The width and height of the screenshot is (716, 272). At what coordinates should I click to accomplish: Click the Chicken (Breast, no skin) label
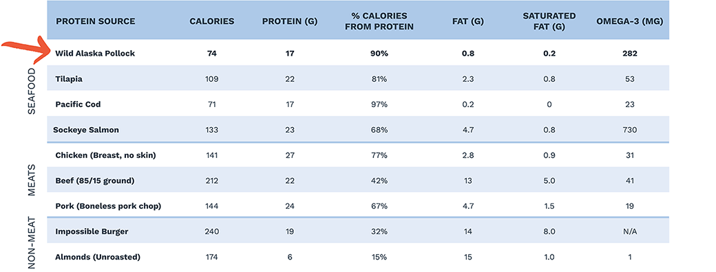(105, 155)
